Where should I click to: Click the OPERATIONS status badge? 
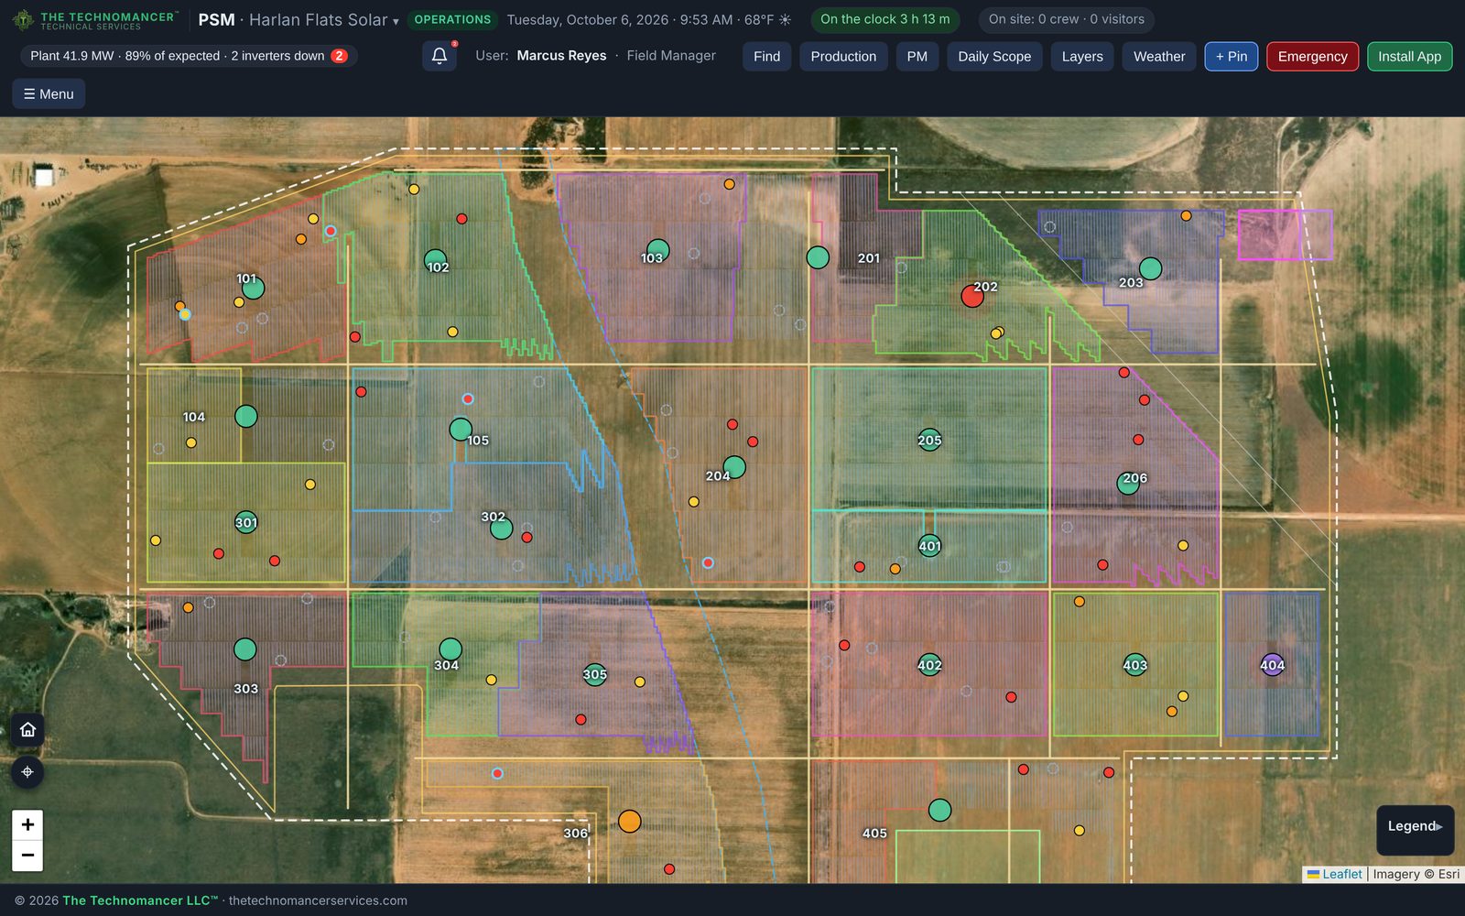(452, 19)
